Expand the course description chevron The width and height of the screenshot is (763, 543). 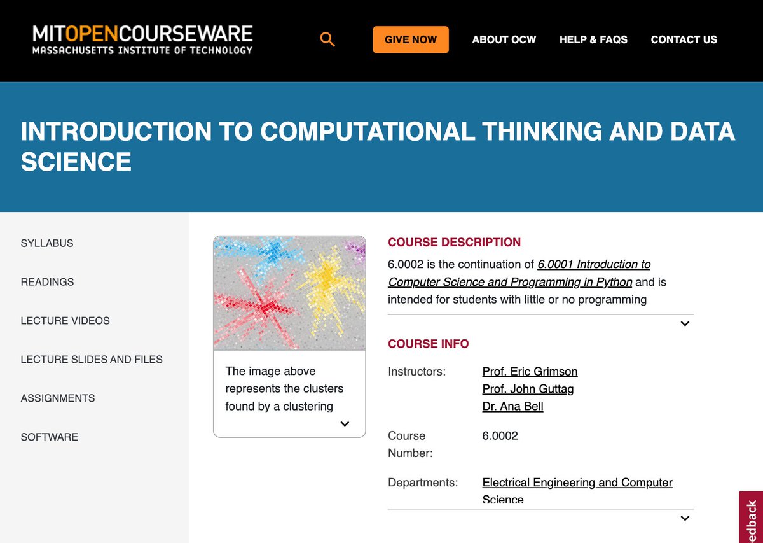[685, 323]
